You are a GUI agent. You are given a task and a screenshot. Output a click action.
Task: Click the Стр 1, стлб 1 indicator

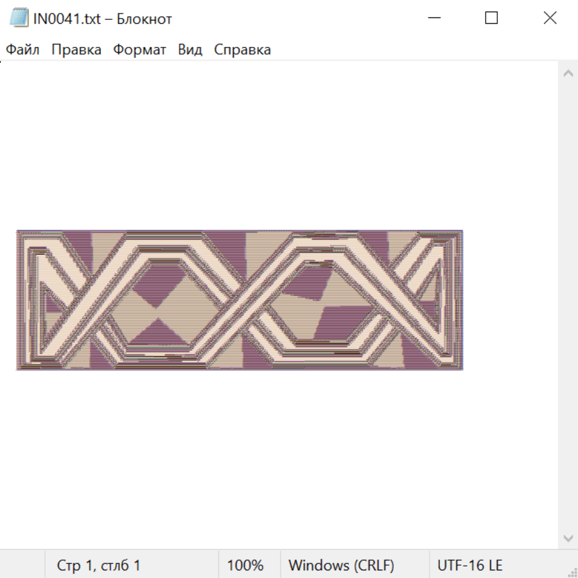pos(98,566)
